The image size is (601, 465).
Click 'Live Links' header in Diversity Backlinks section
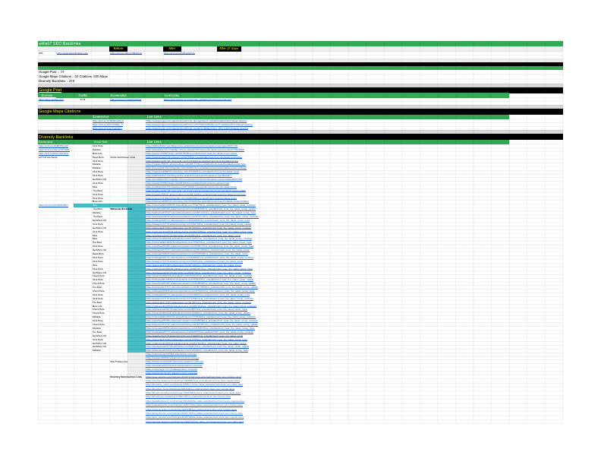154,142
